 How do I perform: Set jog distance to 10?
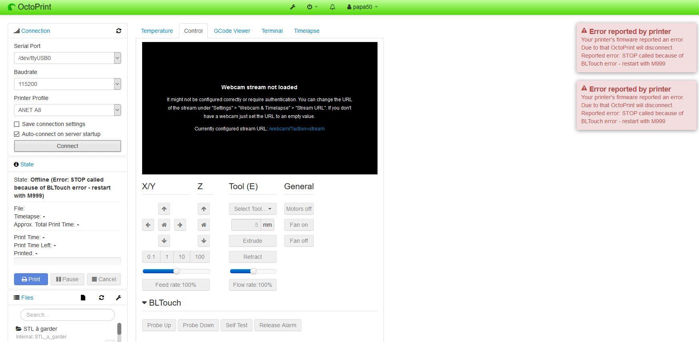[182, 257]
